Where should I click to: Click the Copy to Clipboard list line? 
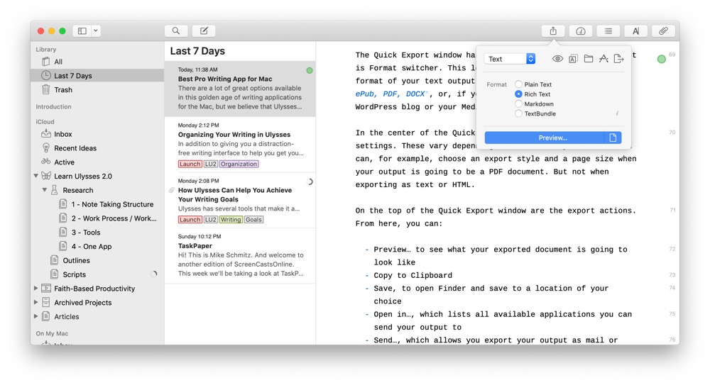413,275
